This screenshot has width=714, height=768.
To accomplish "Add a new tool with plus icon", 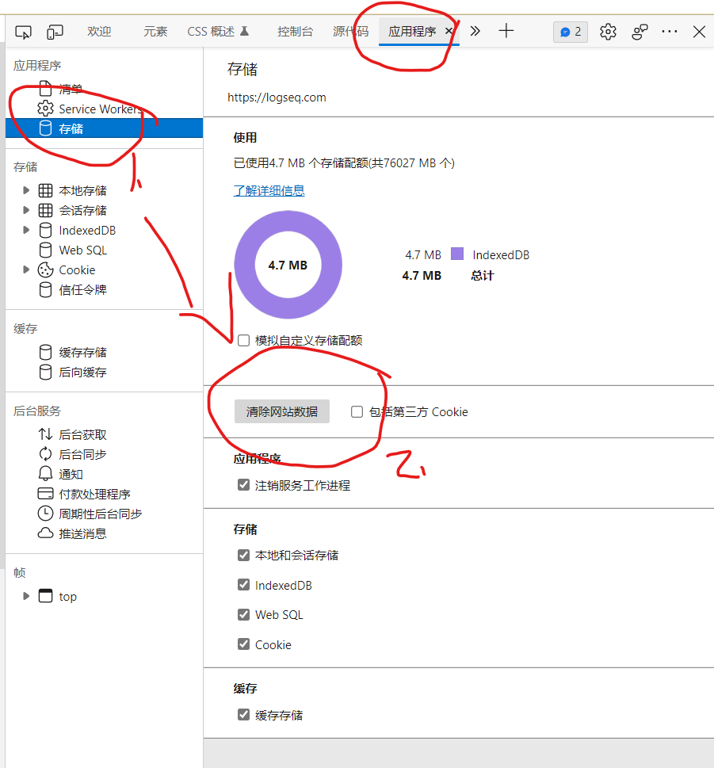I will pyautogui.click(x=506, y=31).
